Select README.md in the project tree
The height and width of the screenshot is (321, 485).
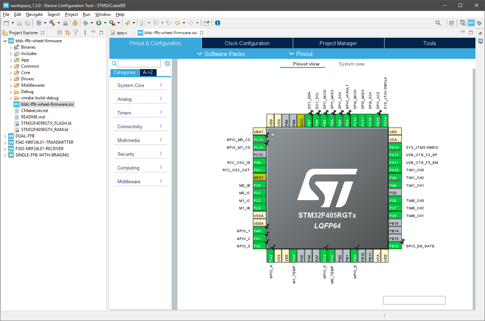click(33, 117)
